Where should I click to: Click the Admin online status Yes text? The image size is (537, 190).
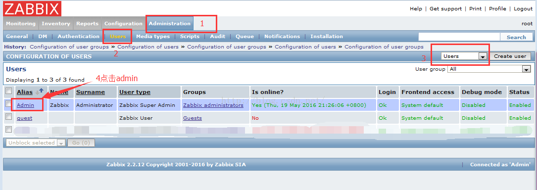[x=309, y=105]
